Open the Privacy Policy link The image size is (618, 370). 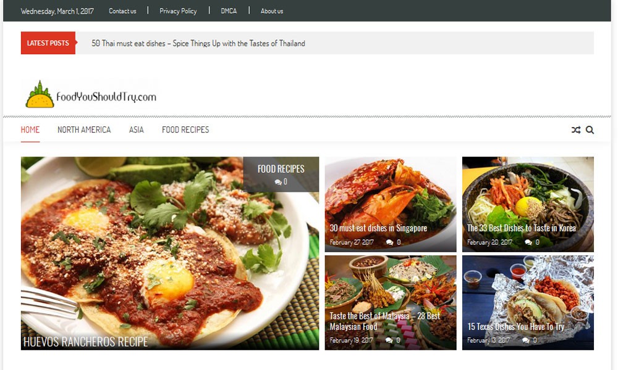point(178,11)
